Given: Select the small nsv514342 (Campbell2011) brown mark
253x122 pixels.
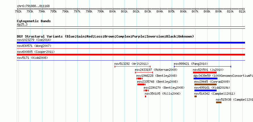Looking at the screenshot, I should (196, 96).
